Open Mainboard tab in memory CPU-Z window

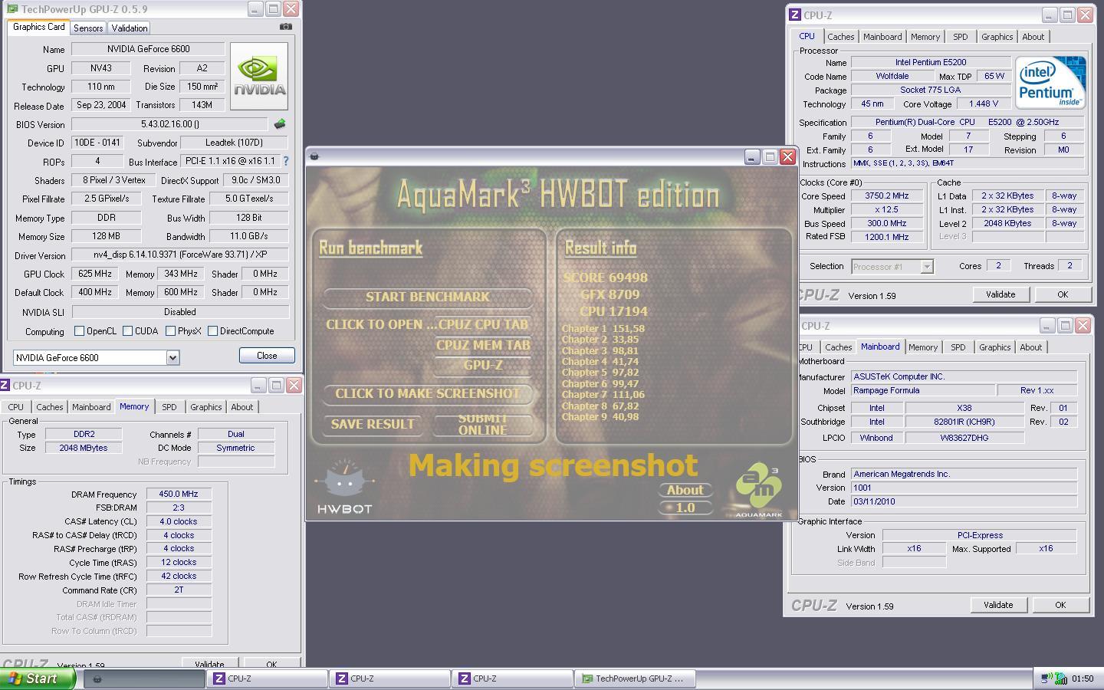[x=91, y=407]
